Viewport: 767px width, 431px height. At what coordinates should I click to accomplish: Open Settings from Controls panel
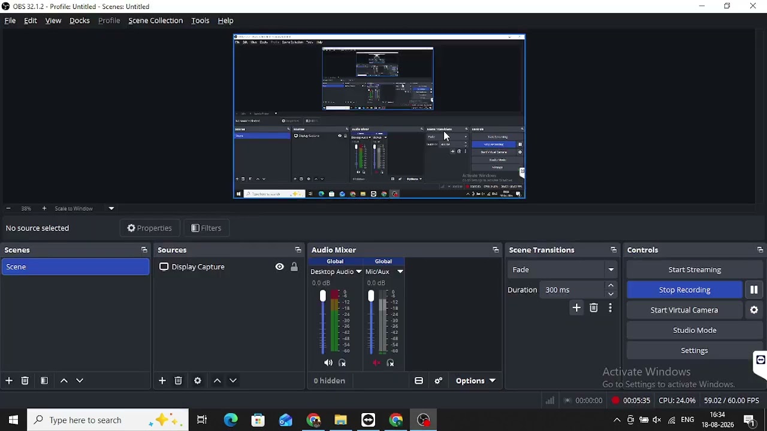[x=694, y=351]
